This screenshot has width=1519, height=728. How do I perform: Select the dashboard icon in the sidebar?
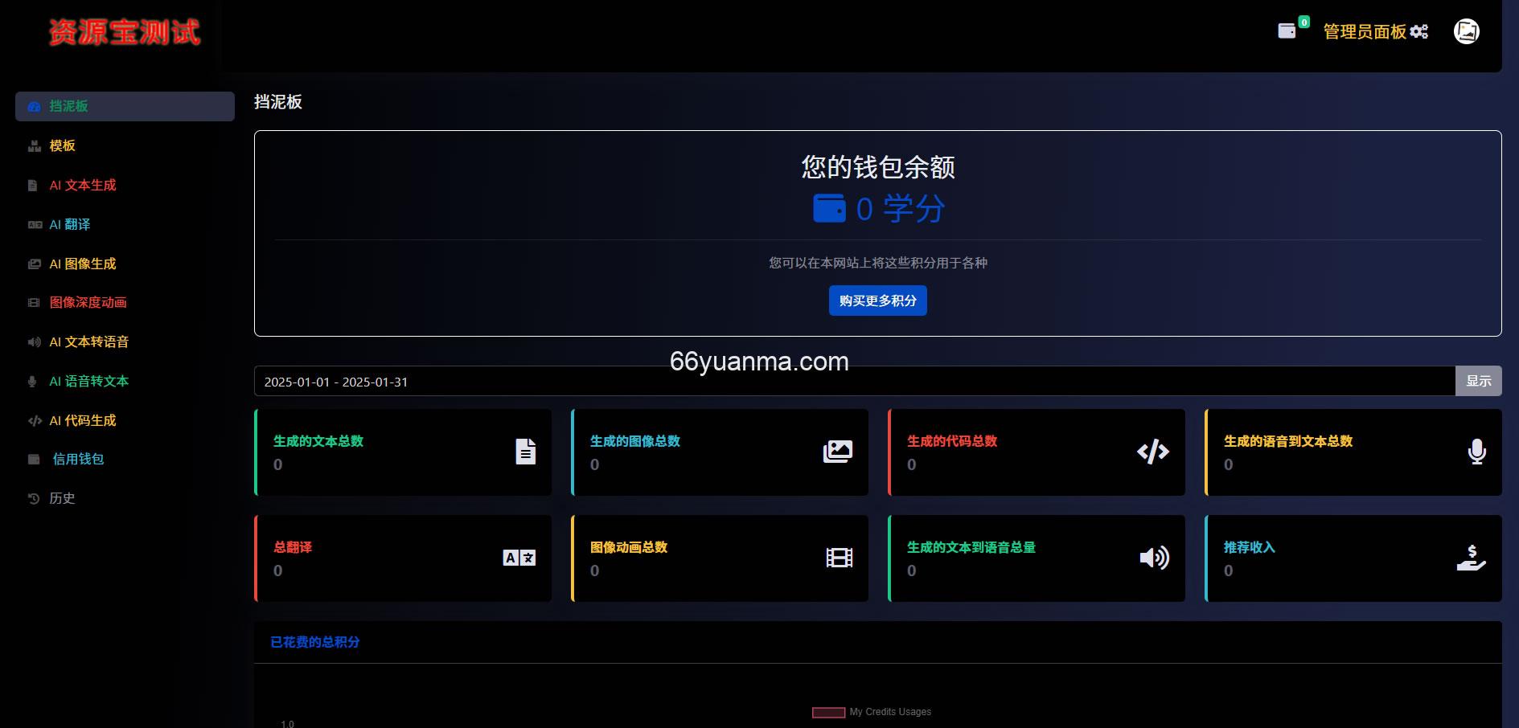[33, 106]
